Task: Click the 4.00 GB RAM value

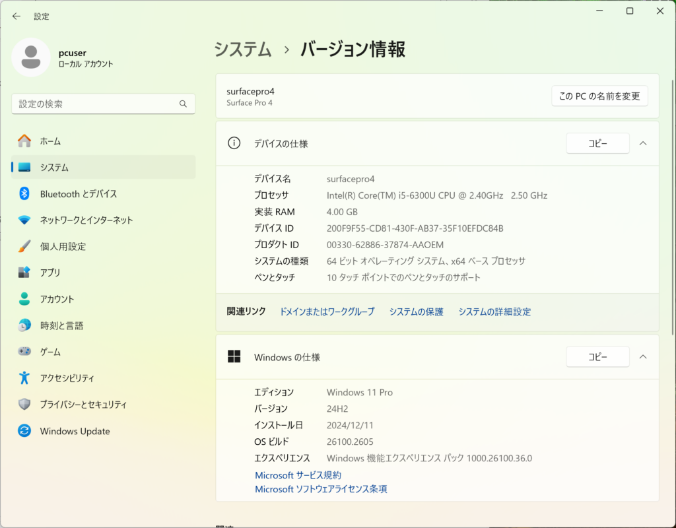Action: [342, 212]
